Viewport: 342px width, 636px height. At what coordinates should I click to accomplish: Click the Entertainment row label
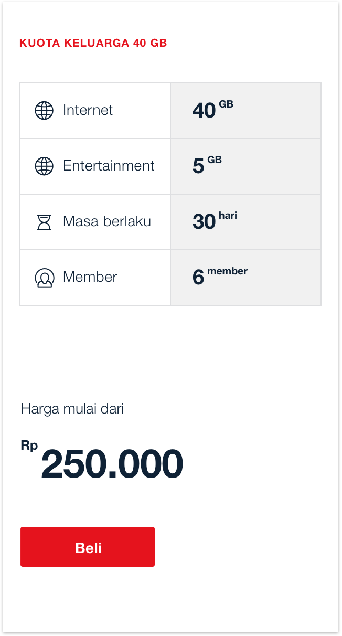point(109,166)
